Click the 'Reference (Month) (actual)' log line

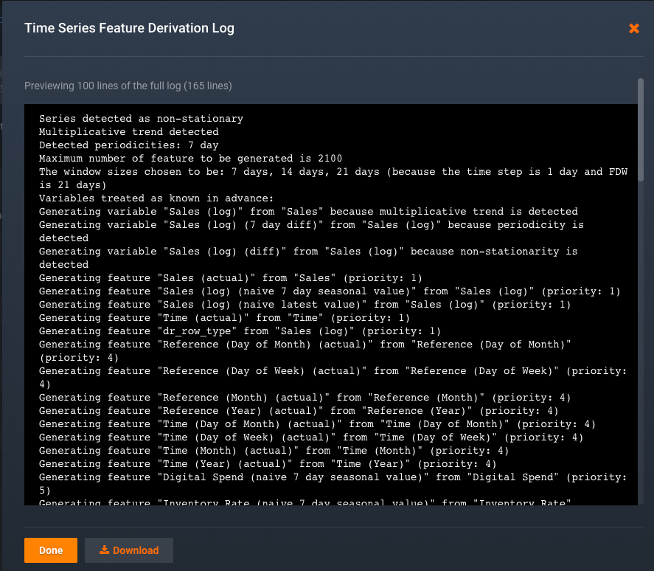(x=305, y=398)
